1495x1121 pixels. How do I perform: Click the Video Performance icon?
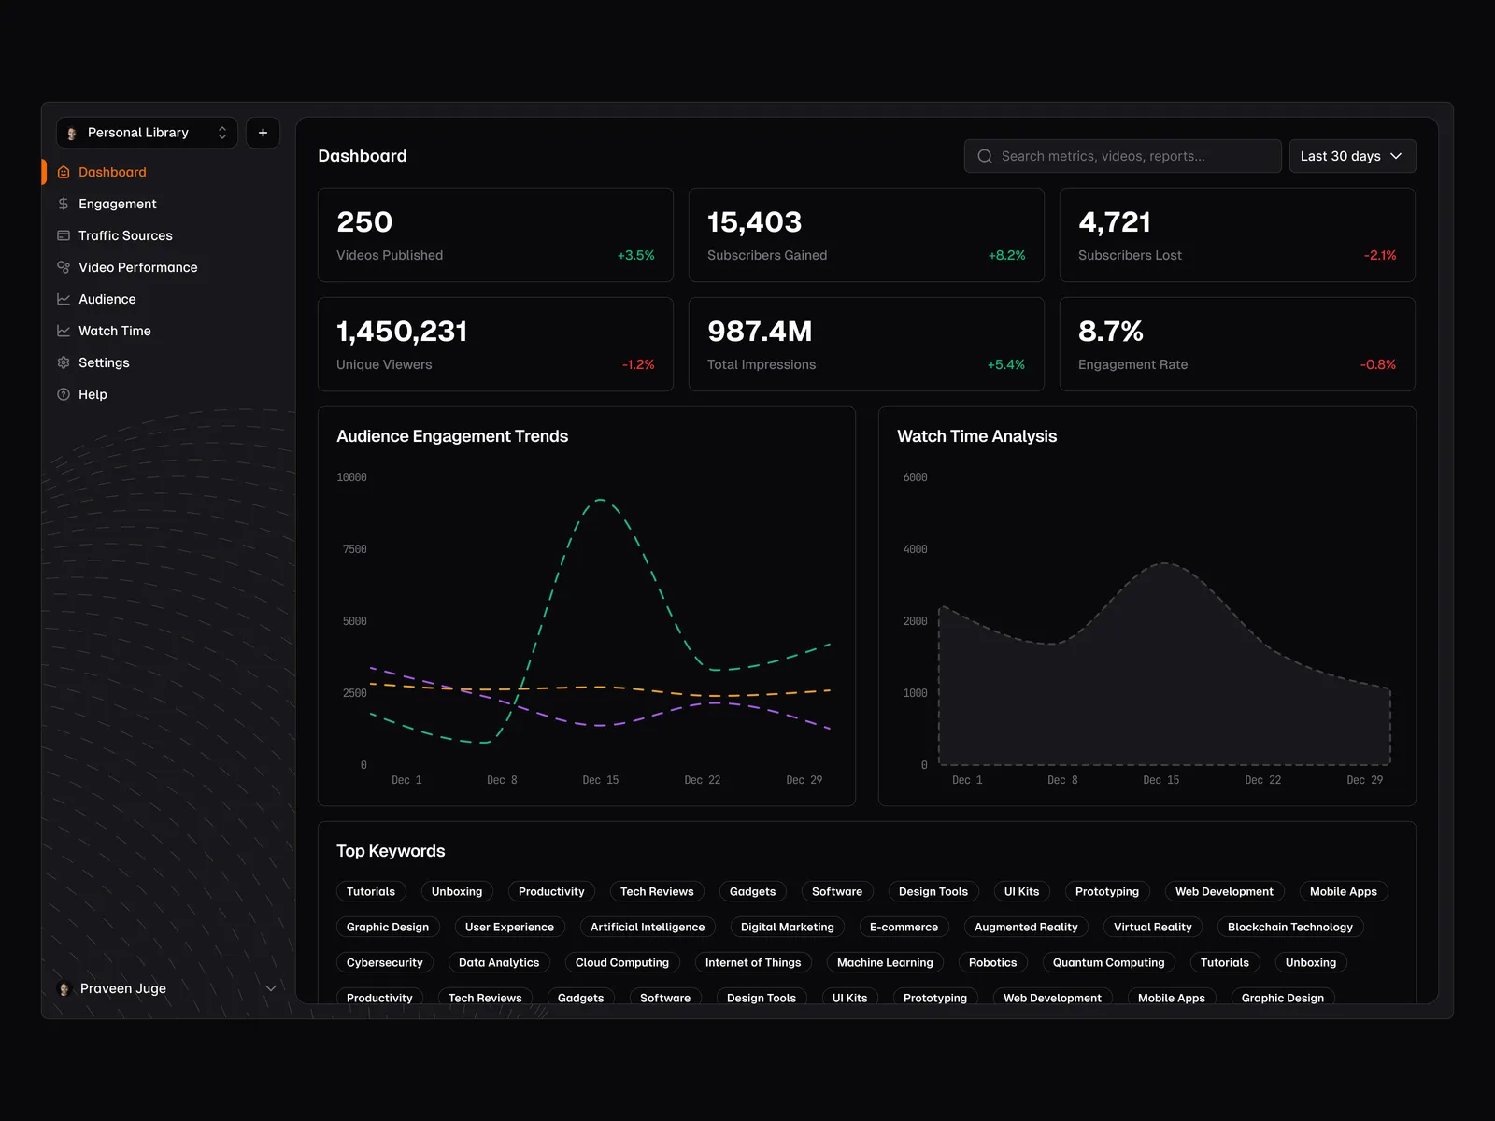click(64, 267)
